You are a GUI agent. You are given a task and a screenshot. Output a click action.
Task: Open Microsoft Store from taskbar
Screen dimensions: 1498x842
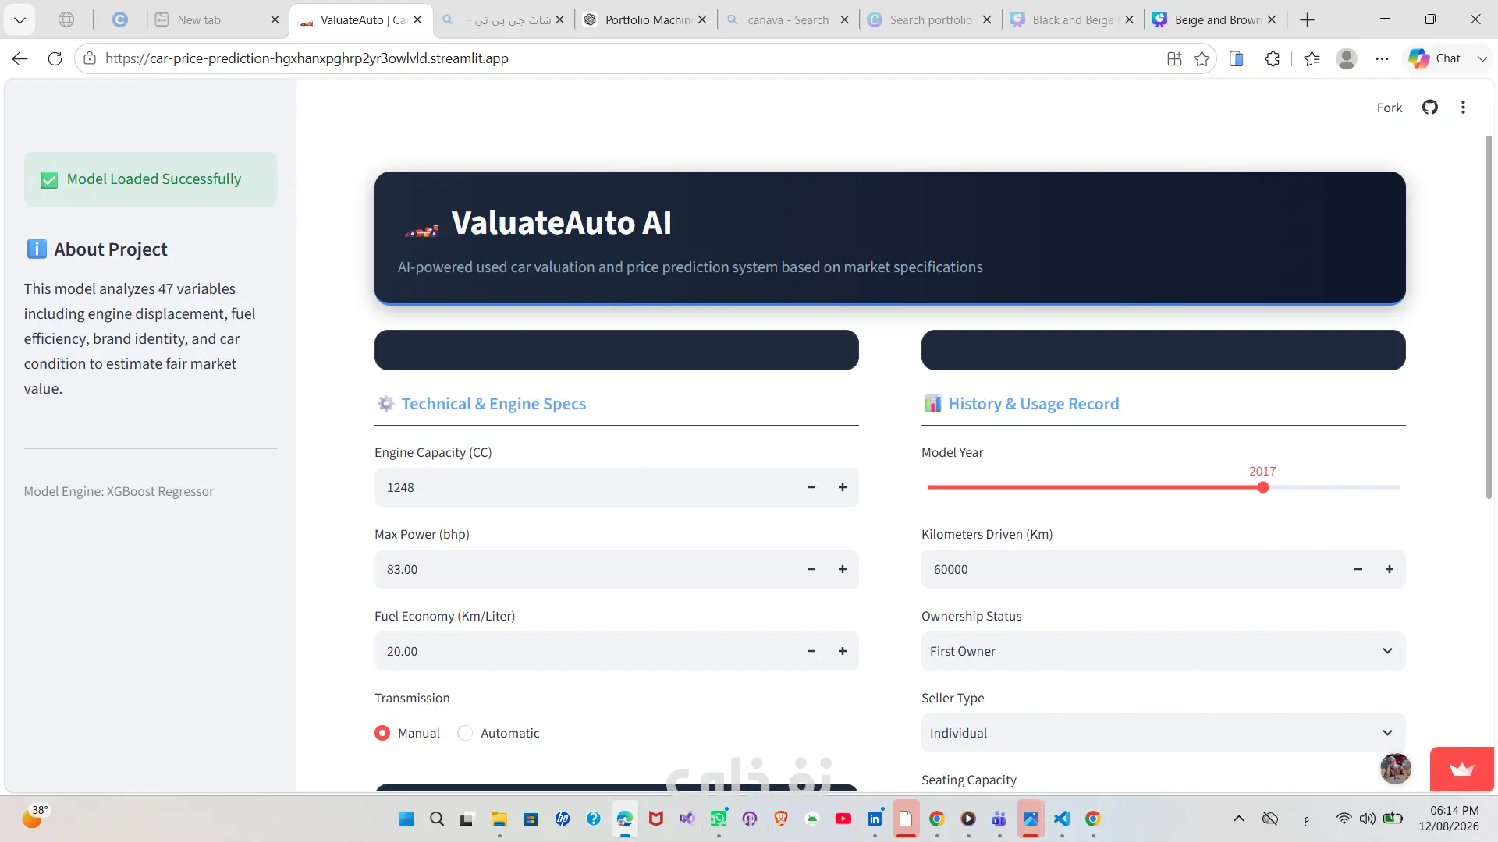tap(531, 819)
